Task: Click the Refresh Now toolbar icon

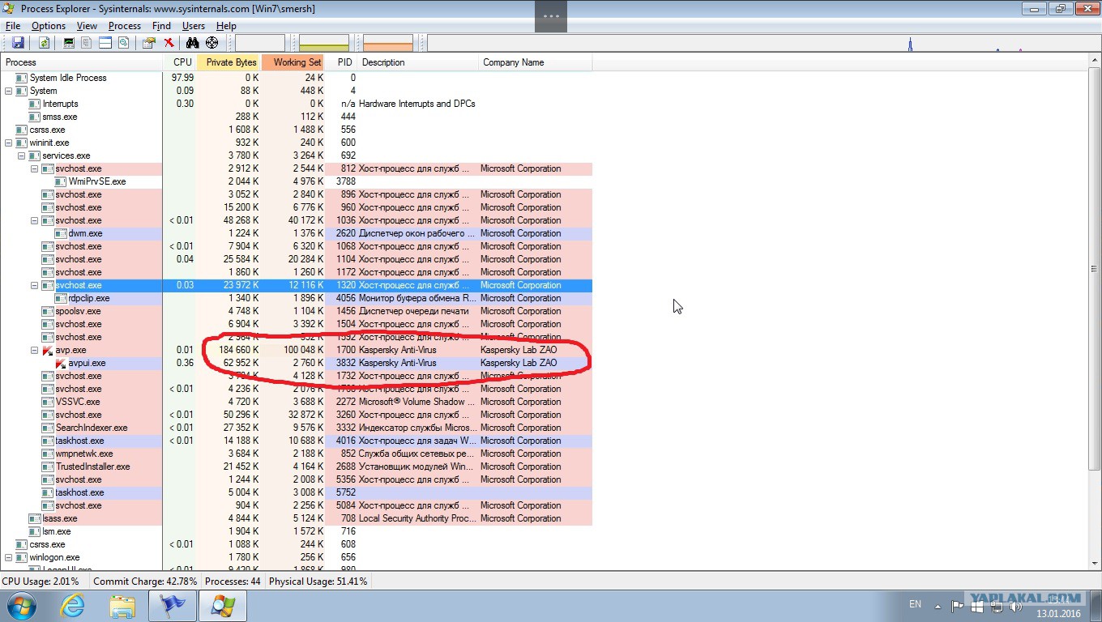Action: 44,42
